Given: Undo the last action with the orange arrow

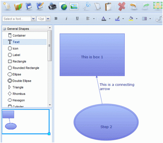Looking at the screenshot, I should [133, 6].
